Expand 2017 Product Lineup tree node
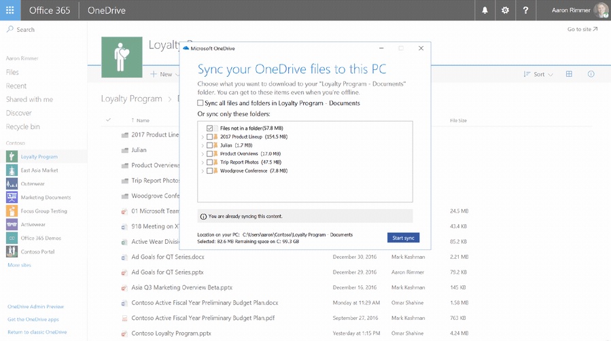Viewport: 611px width, 341px height. (x=203, y=137)
